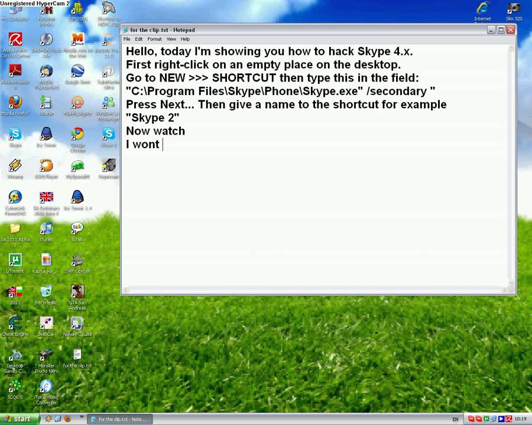Minimize the Notepad window
Image resolution: width=532 pixels, height=425 pixels.
(491, 30)
